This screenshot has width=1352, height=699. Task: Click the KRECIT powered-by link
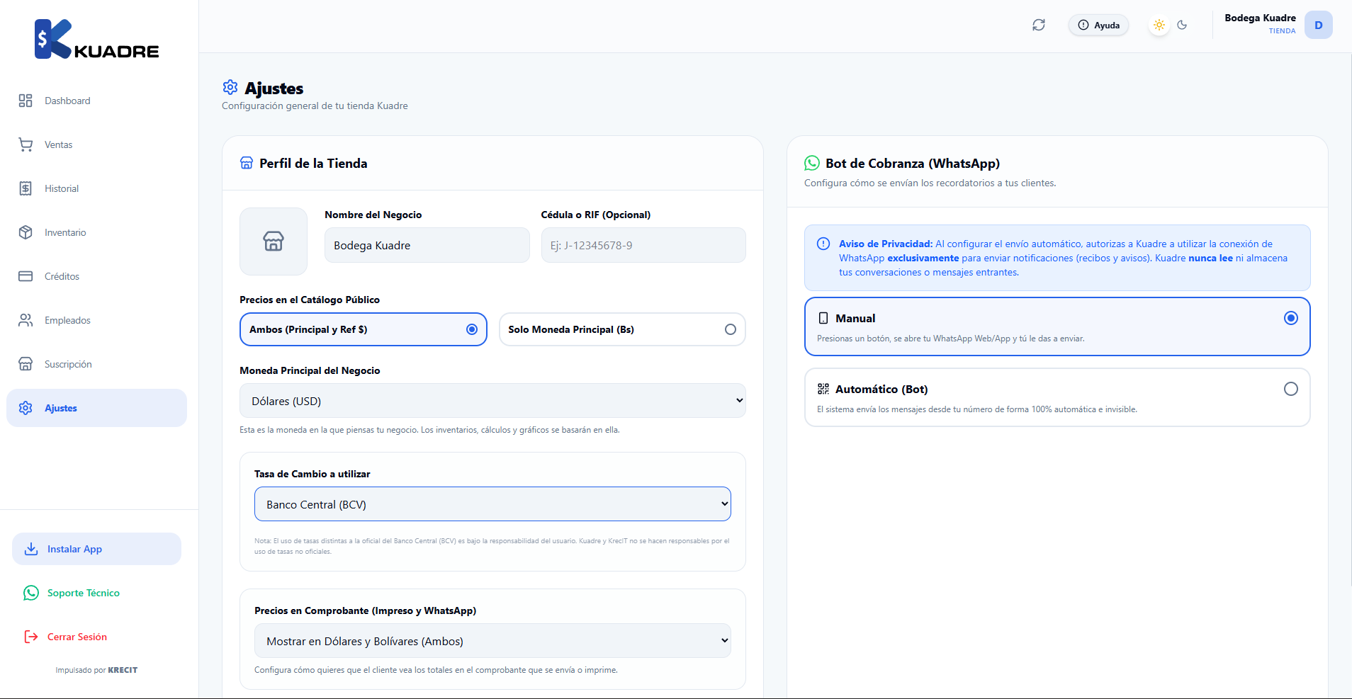(123, 670)
